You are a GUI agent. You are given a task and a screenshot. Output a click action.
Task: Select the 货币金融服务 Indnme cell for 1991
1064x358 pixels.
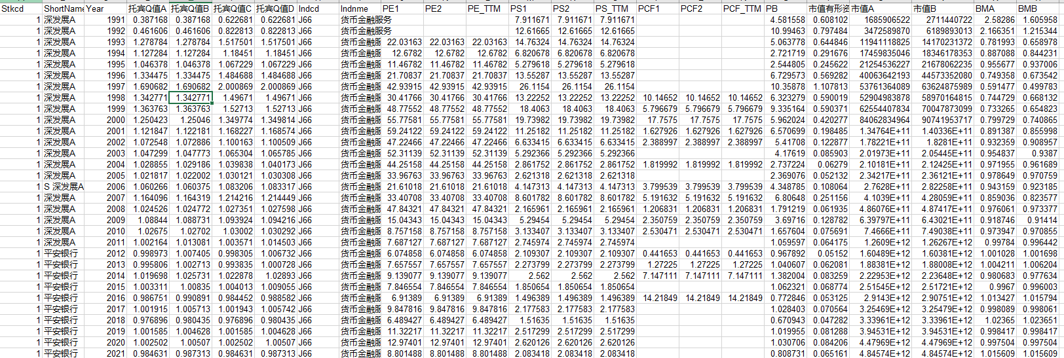pos(360,20)
